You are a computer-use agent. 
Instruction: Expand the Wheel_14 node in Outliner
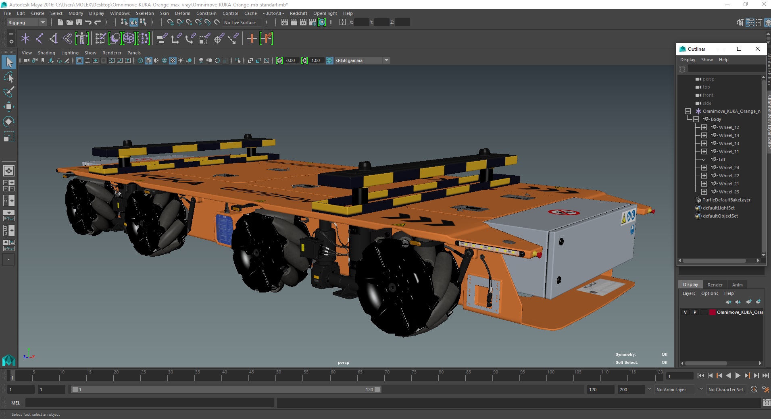(704, 135)
